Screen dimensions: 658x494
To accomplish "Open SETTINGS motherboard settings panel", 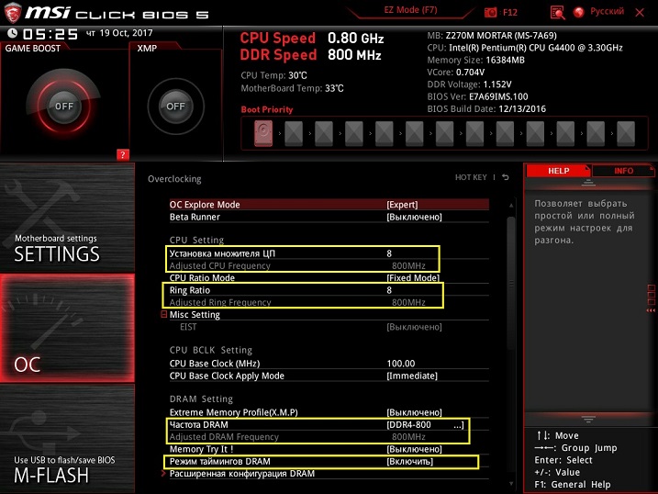I will (67, 217).
